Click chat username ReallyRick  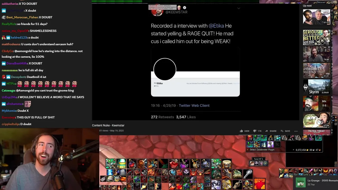[9, 24]
